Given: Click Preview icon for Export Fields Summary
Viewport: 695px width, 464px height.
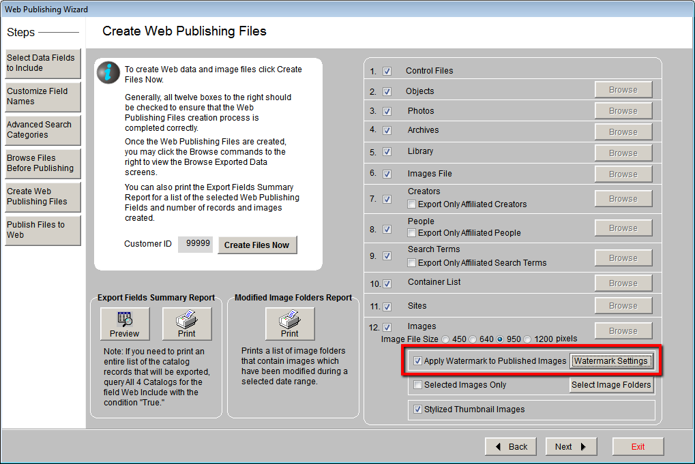Looking at the screenshot, I should [x=124, y=324].
